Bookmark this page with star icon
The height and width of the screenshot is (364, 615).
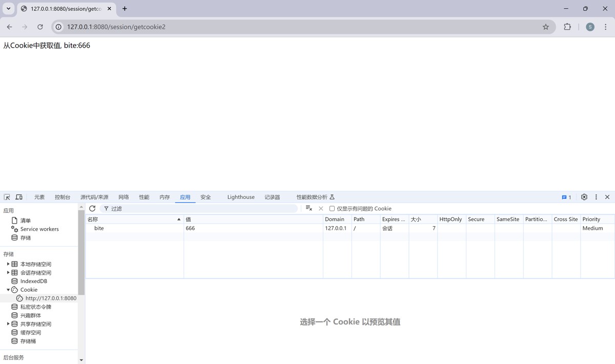point(546,27)
